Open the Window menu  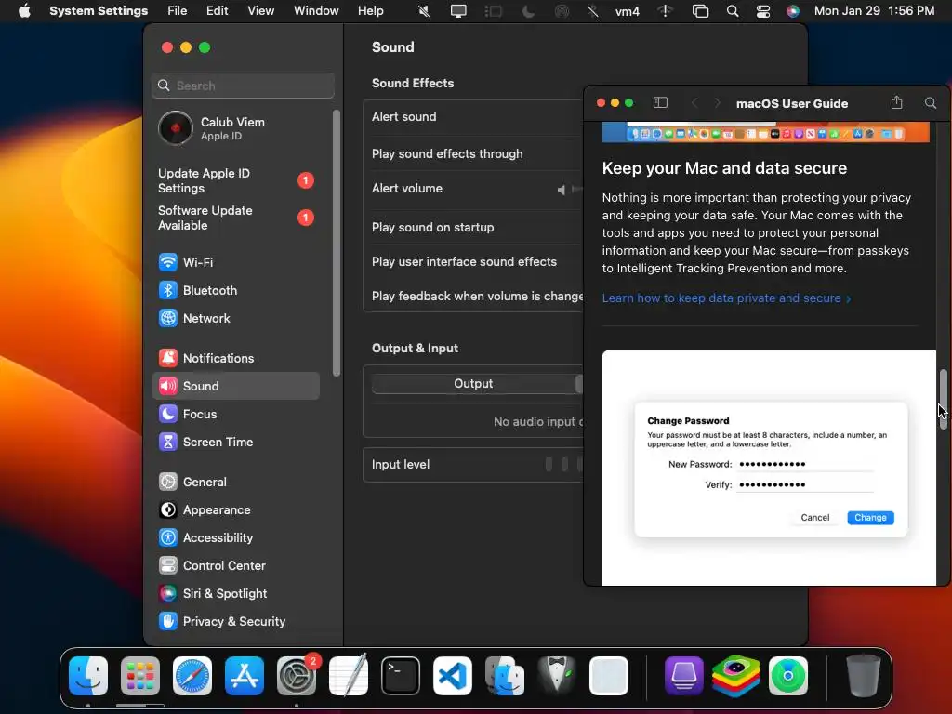click(316, 11)
